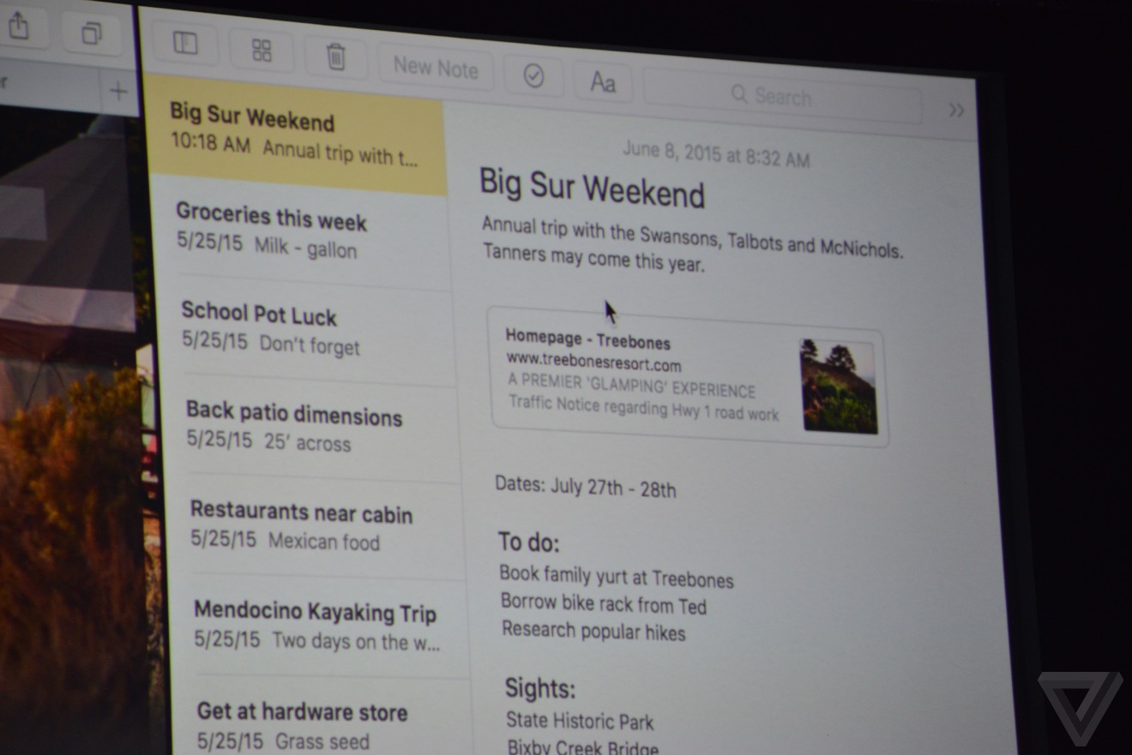Expand the toolbar overflow chevrons
The width and height of the screenshot is (1132, 755).
(956, 111)
